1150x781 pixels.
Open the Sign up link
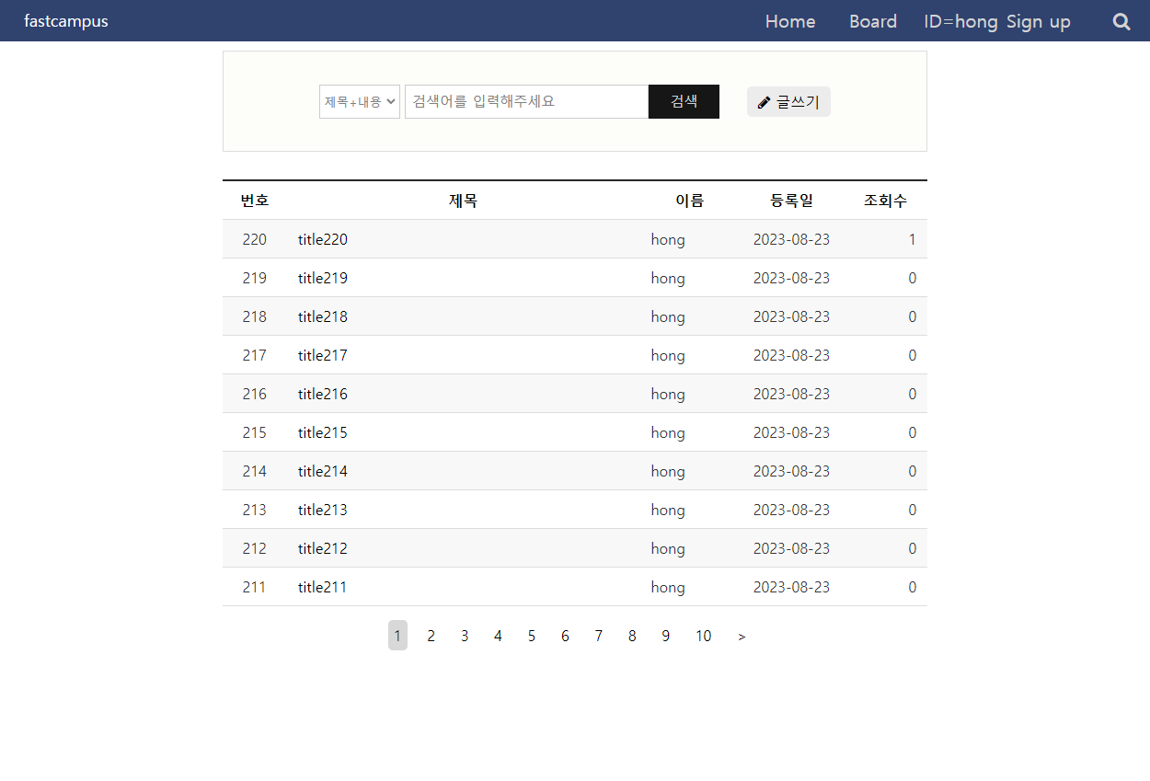point(1039,21)
